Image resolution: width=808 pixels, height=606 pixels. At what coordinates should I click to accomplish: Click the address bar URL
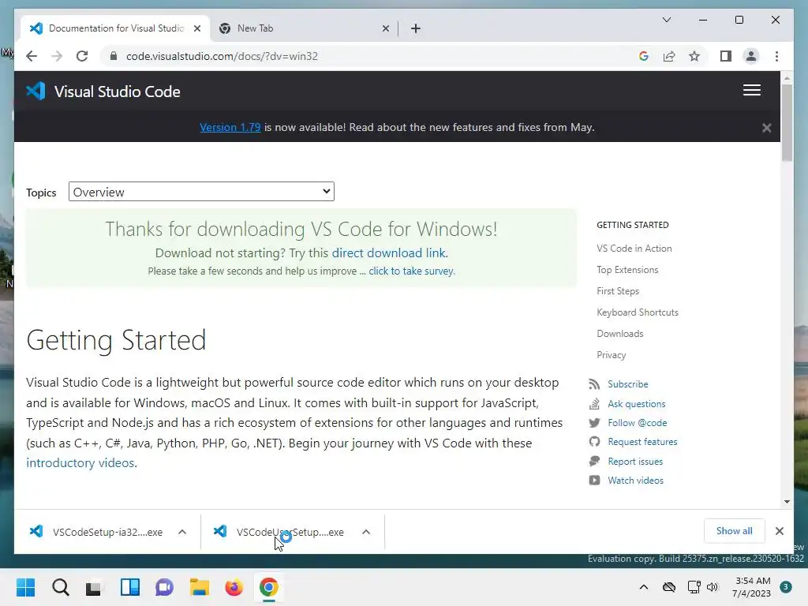click(x=222, y=56)
